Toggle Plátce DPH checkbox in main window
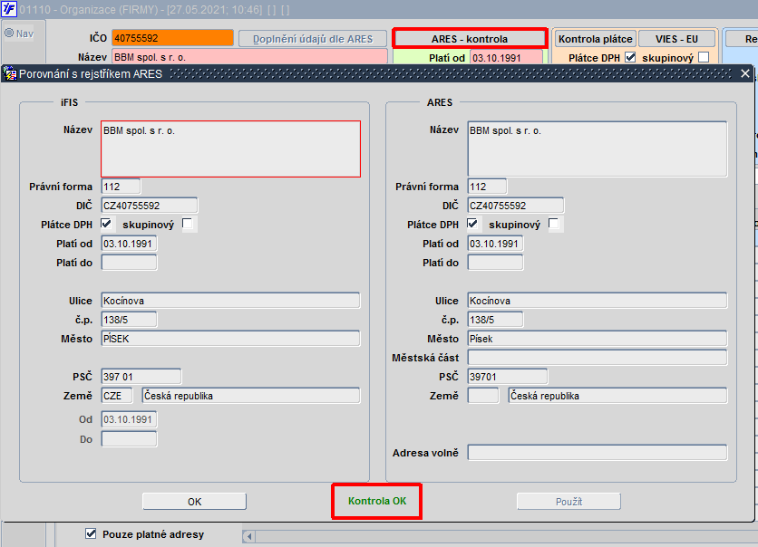 [630, 57]
